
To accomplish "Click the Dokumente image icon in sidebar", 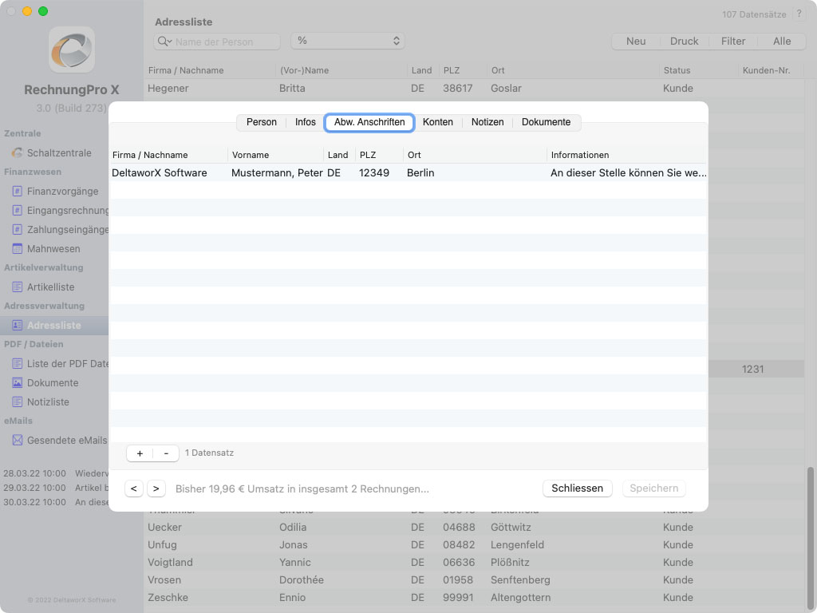I will pos(18,382).
